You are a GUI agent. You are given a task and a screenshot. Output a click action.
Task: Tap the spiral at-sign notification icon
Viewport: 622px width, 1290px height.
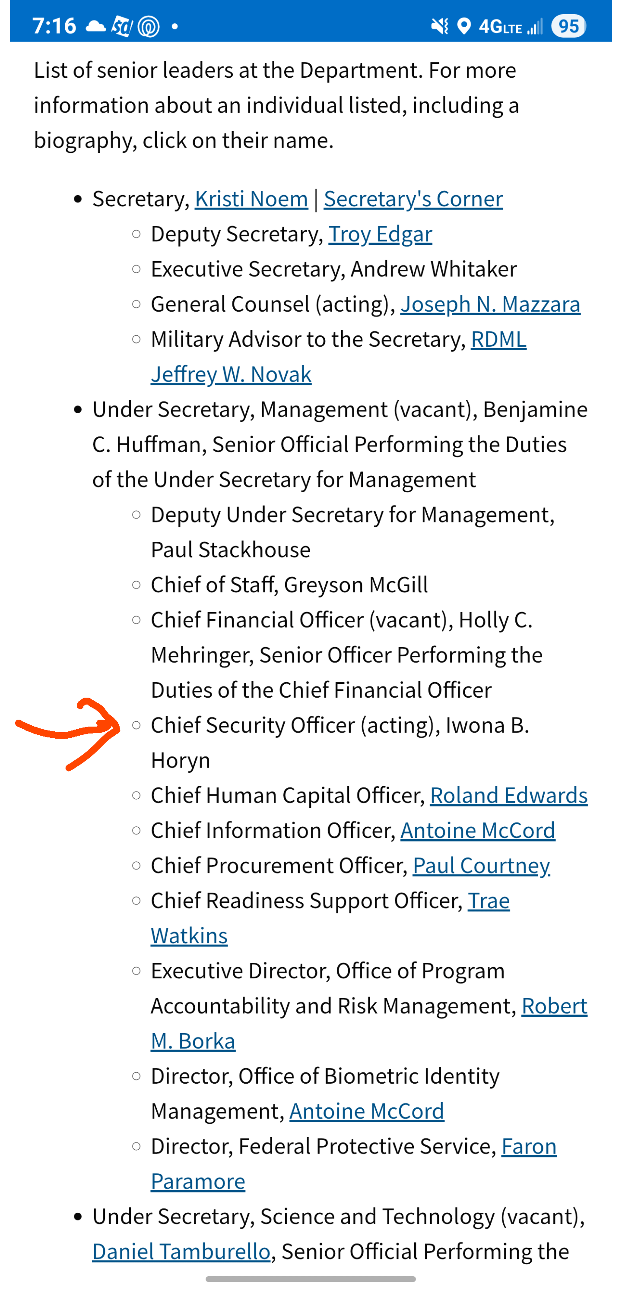click(x=148, y=26)
